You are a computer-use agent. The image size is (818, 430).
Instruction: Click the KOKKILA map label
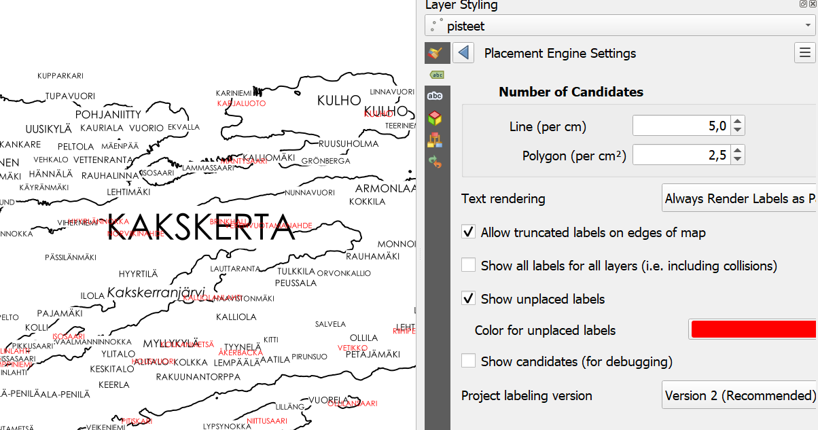point(367,202)
